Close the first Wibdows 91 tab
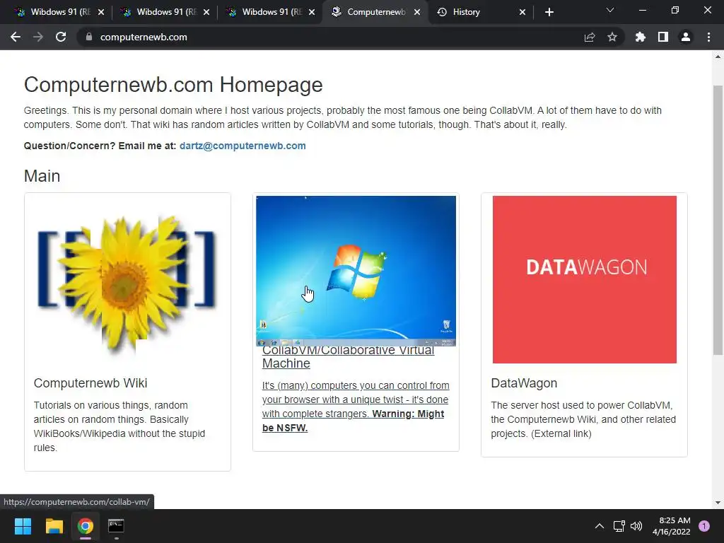This screenshot has height=543, width=724. pyautogui.click(x=101, y=12)
